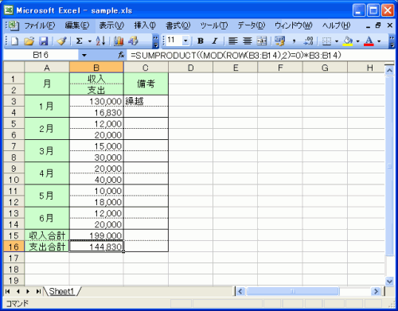398x311 pixels.
Task: Expand the Font Color dropdown arrow
Action: 379,41
